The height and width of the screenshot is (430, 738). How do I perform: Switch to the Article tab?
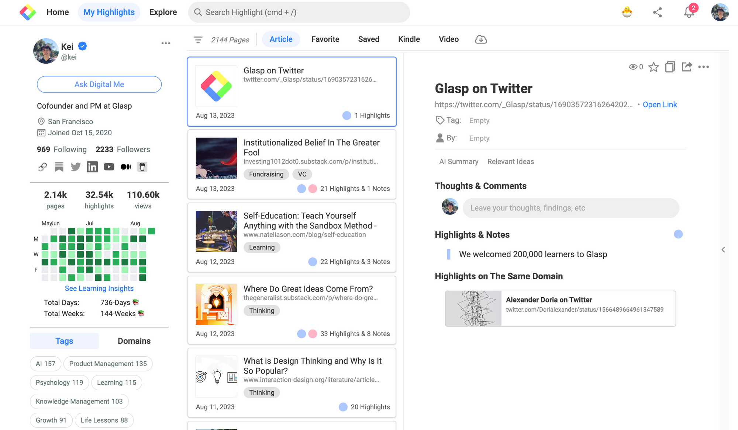point(281,39)
